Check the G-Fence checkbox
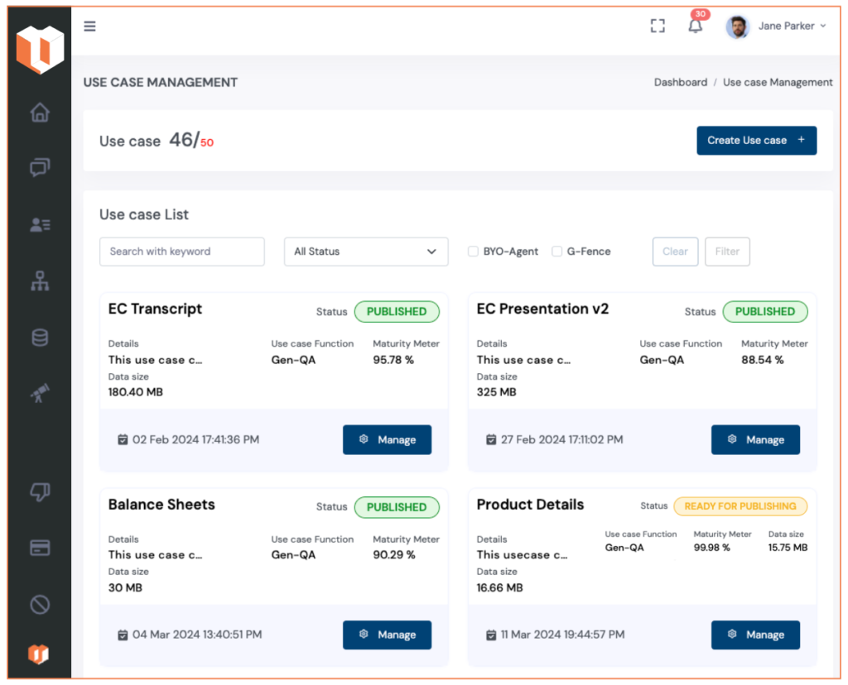 [x=556, y=251]
